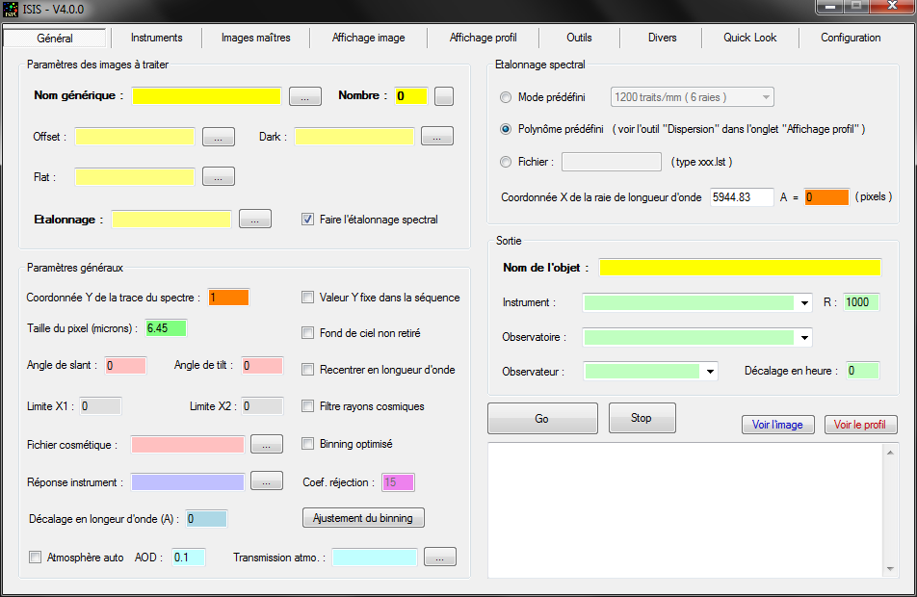The height and width of the screenshot is (597, 917).
Task: Switch to Affichage profil tab
Action: (x=483, y=39)
